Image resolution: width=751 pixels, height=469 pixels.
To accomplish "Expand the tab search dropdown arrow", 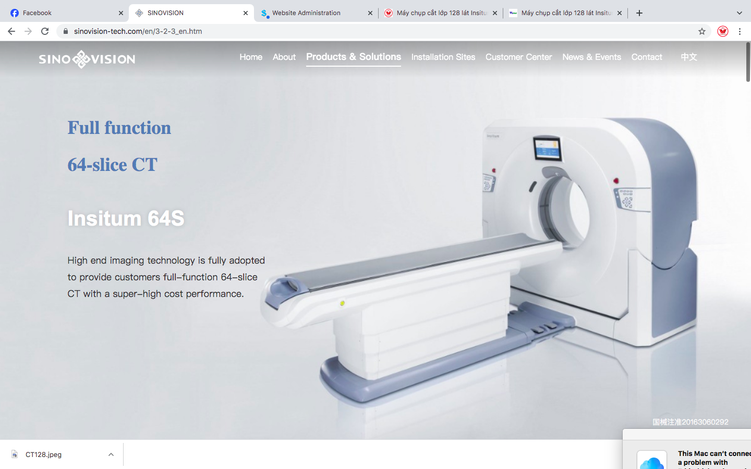I will pyautogui.click(x=739, y=13).
